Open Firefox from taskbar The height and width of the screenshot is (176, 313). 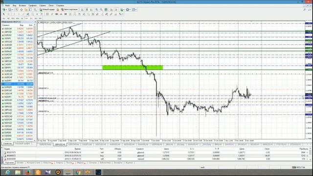coord(28,172)
